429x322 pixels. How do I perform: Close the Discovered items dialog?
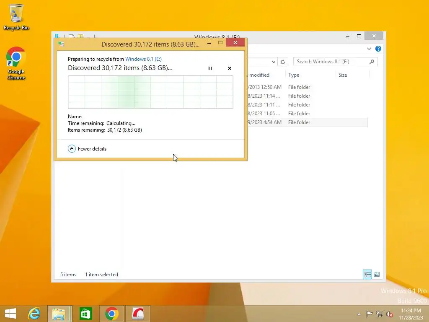coord(235,43)
